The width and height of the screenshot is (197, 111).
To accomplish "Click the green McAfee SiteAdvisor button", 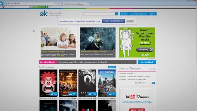I will [x=38, y=7].
